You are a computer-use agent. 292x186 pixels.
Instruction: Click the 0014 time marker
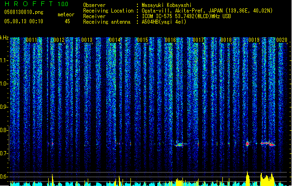[115, 40]
